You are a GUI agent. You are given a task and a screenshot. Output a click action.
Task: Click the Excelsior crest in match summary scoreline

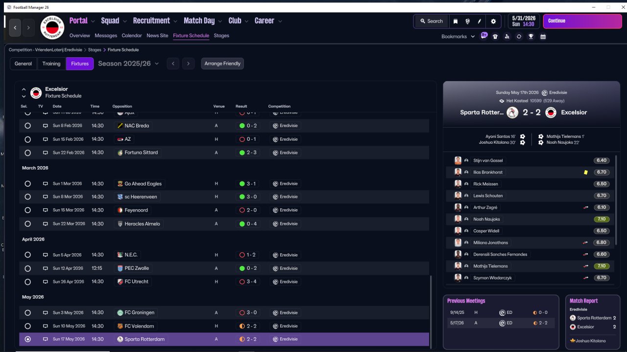551,112
